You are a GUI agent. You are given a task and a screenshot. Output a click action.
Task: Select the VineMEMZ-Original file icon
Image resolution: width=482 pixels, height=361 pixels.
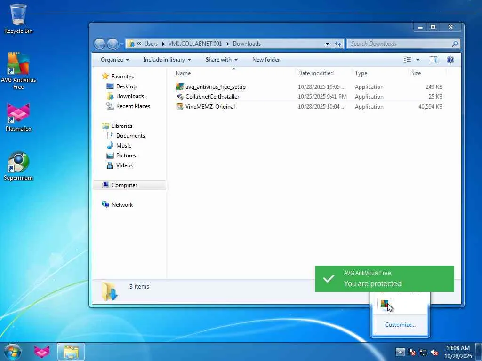(179, 107)
